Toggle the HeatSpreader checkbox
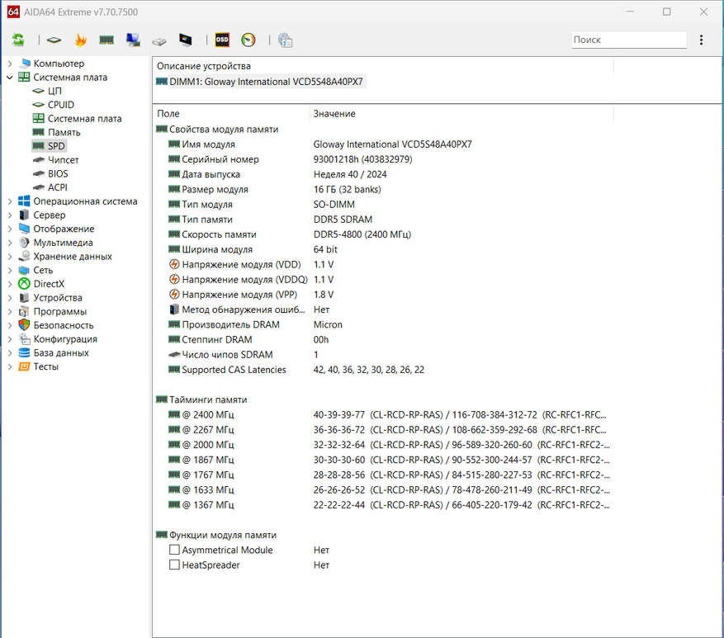This screenshot has height=638, width=724. pos(174,565)
